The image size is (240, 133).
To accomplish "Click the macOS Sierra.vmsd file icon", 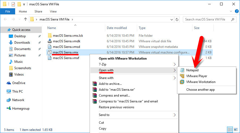I will coord(50,47).
